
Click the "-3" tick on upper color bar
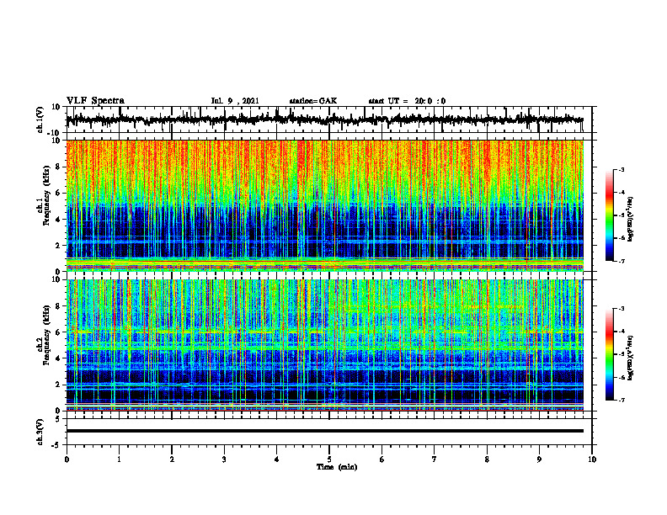[621, 170]
